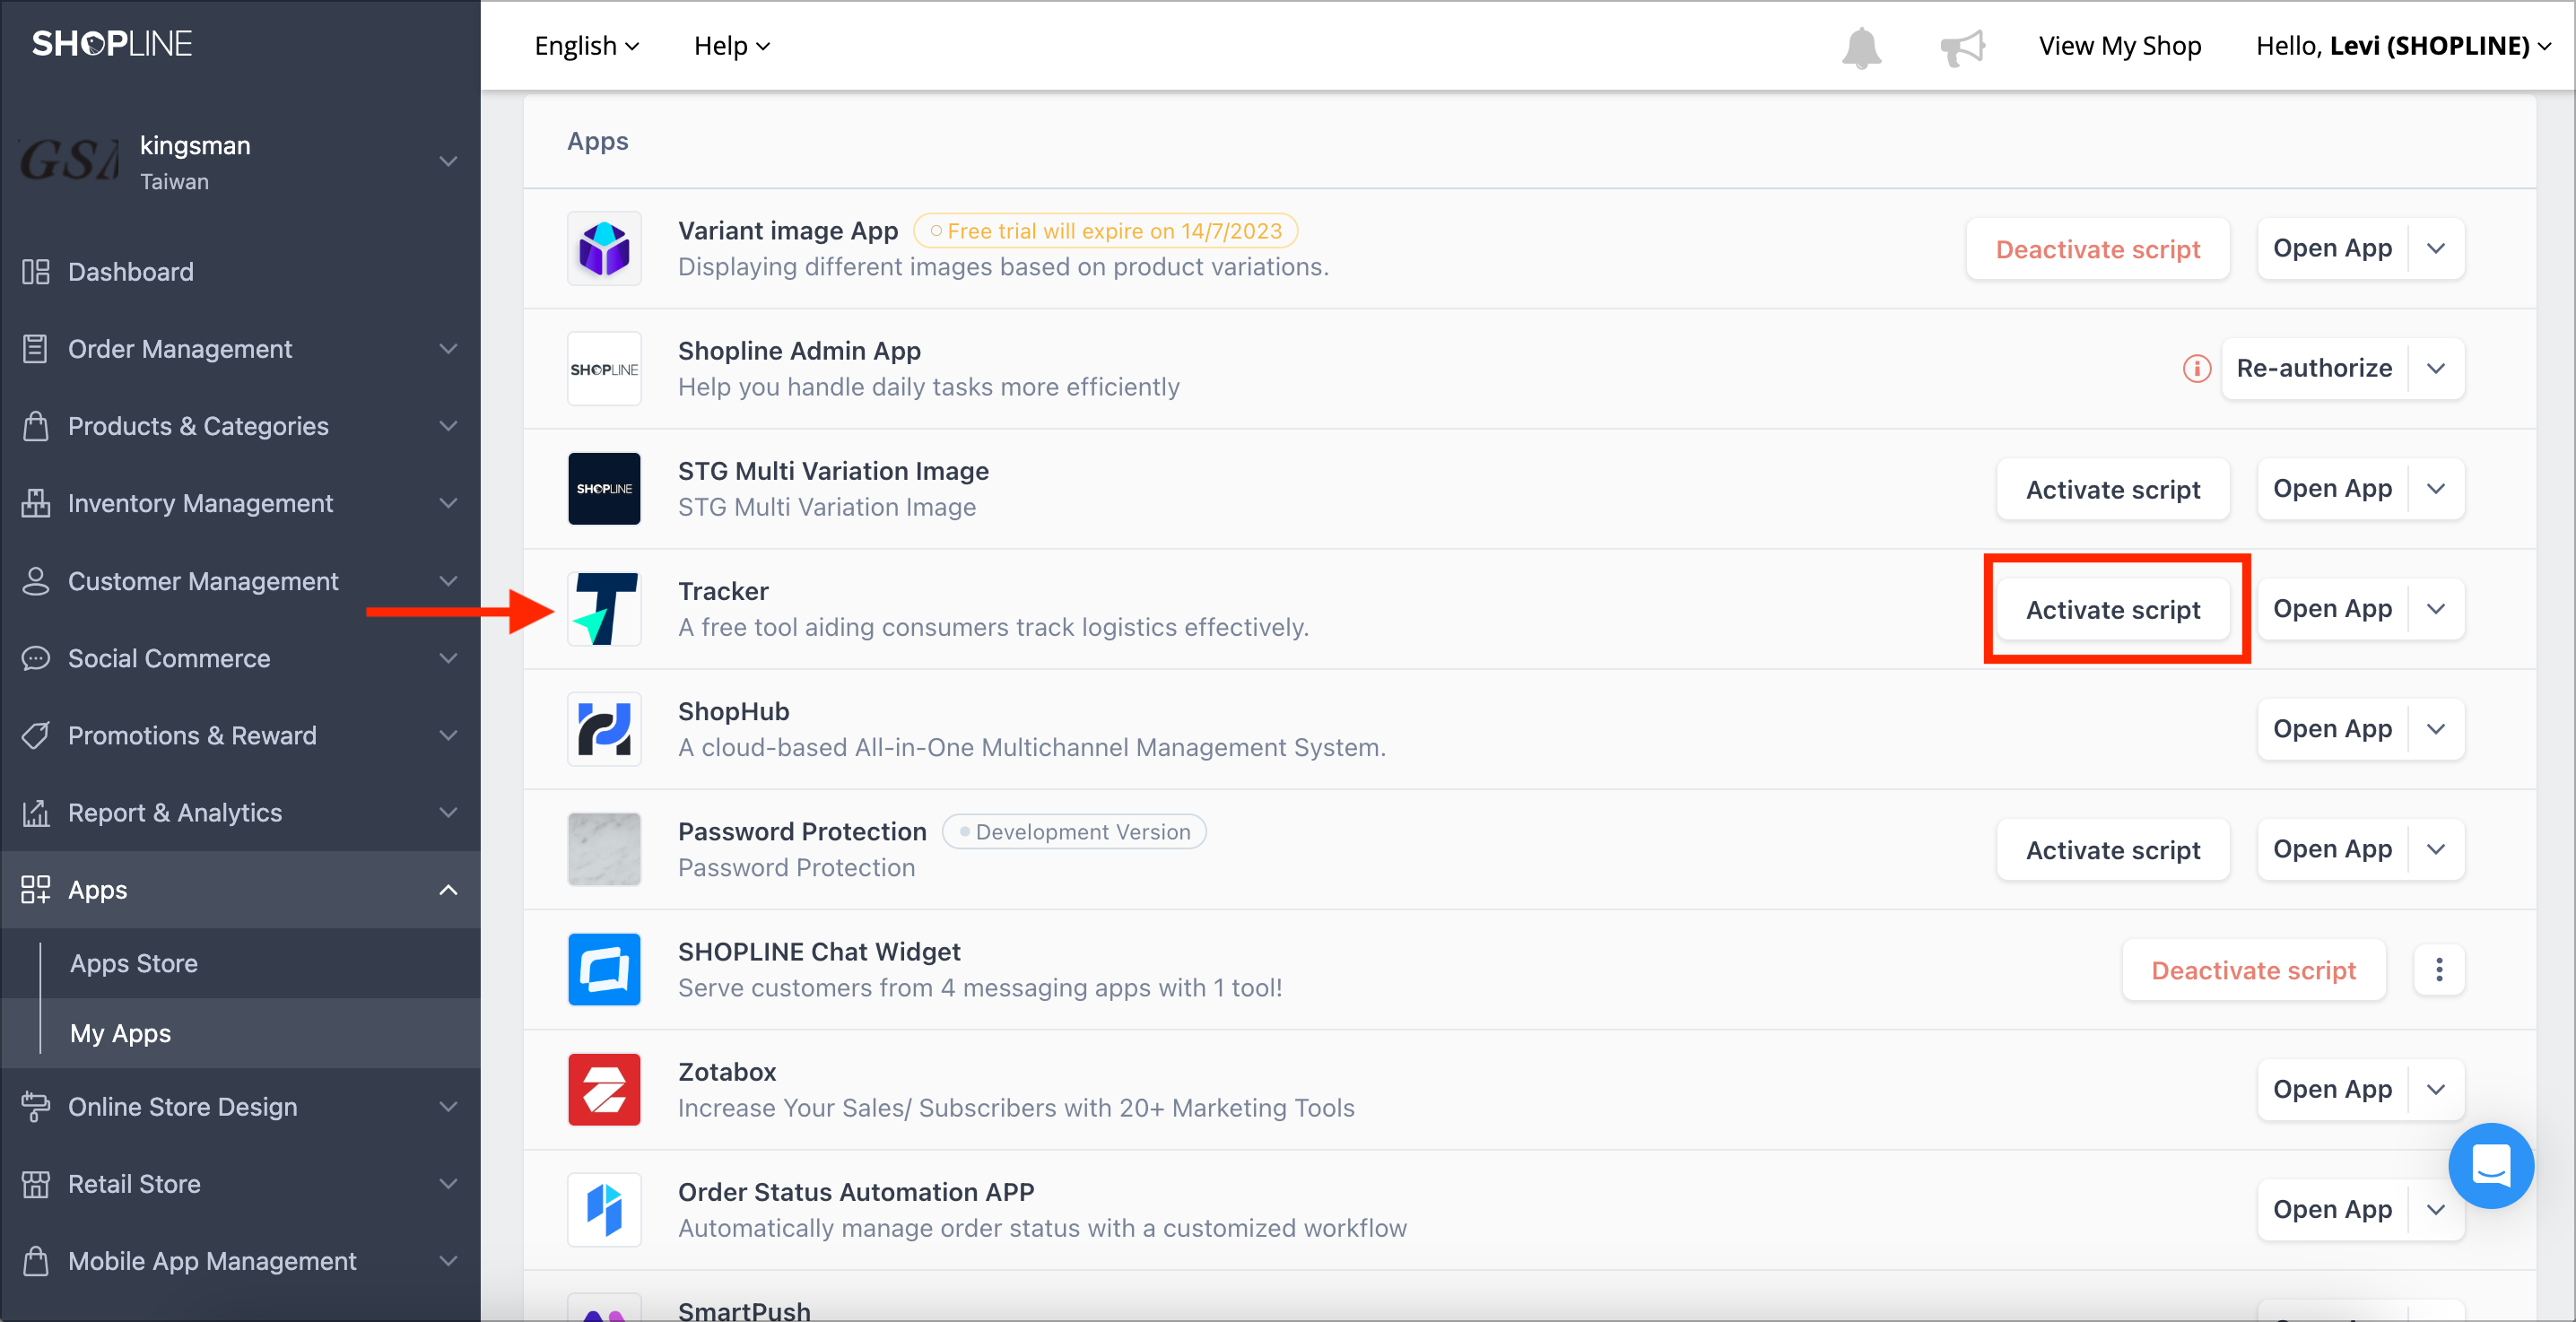Expand Tracker Open App options arrow
2576x1322 pixels.
tap(2437, 608)
